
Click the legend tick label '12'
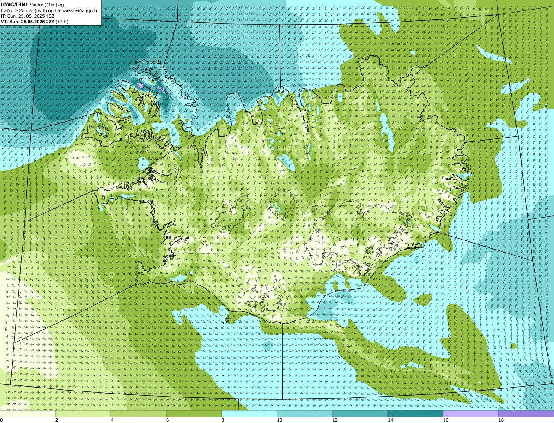tap(335, 420)
